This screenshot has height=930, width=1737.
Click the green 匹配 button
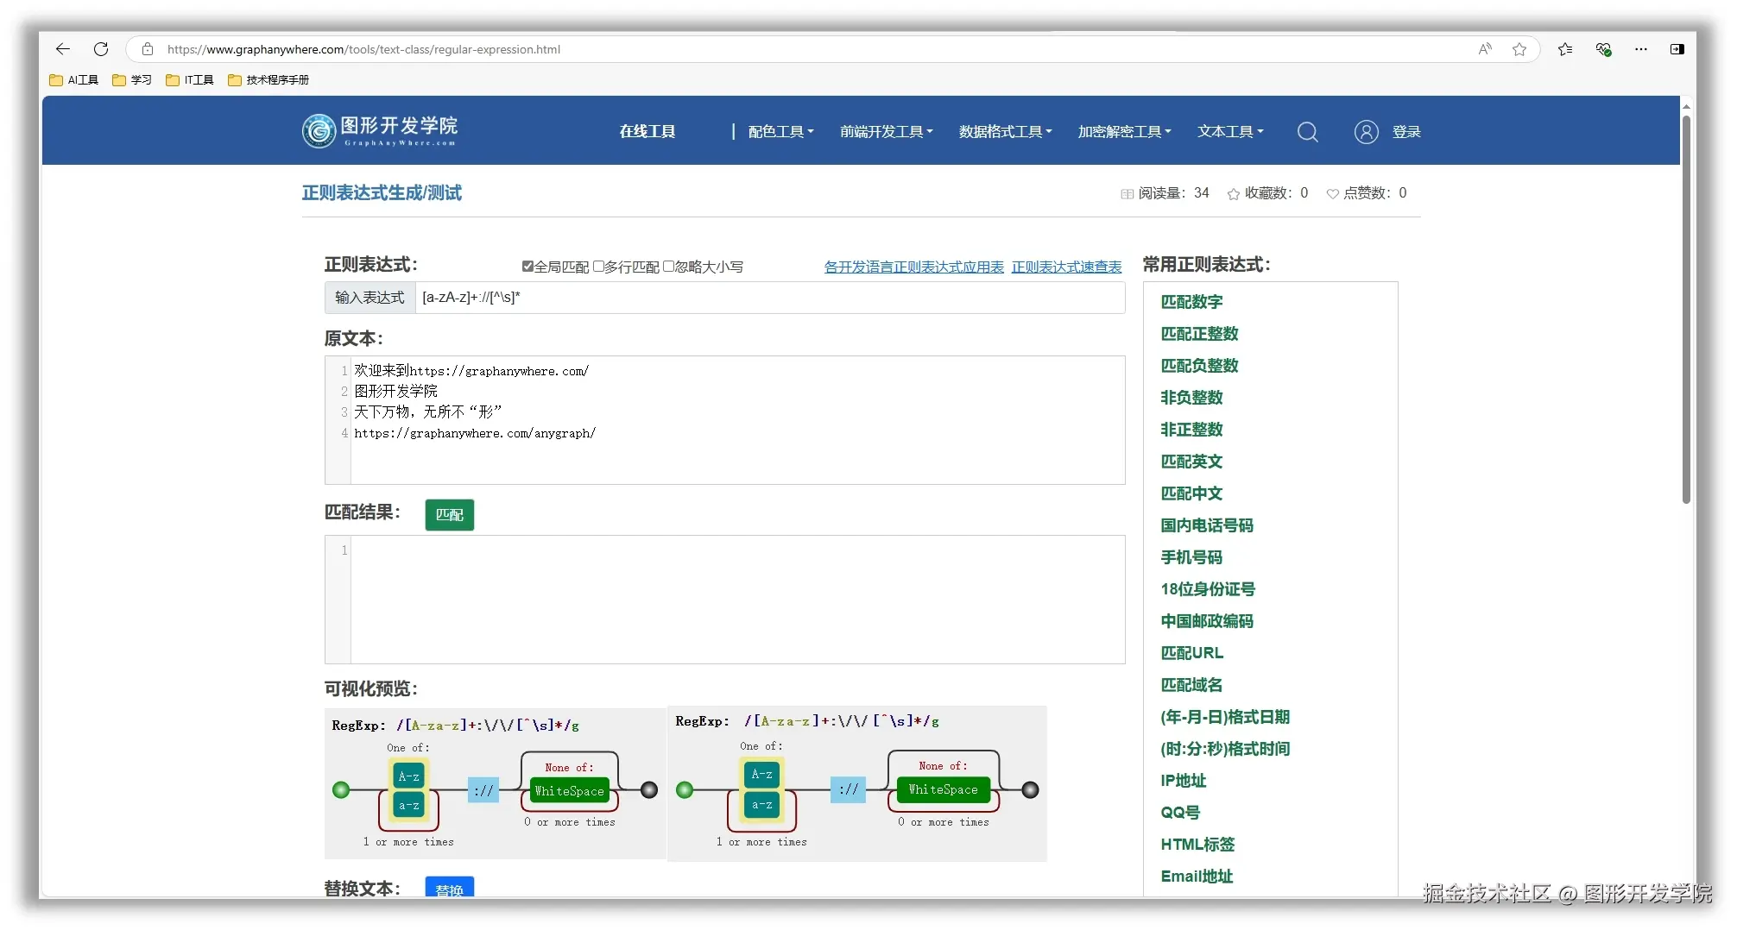click(450, 515)
